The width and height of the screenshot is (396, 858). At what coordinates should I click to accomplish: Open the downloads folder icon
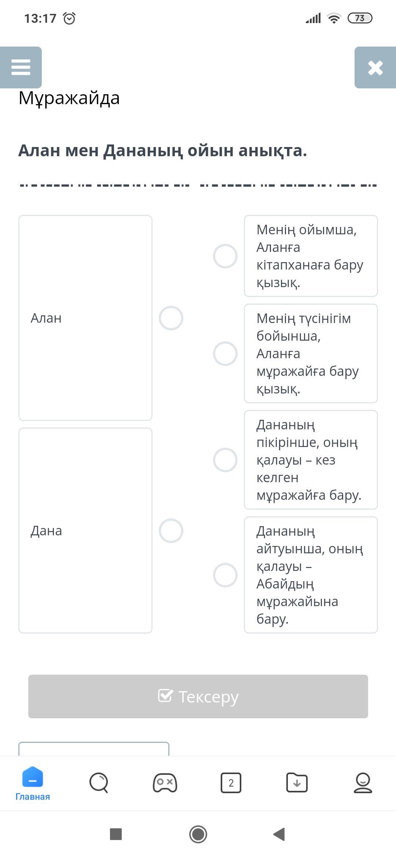click(297, 782)
